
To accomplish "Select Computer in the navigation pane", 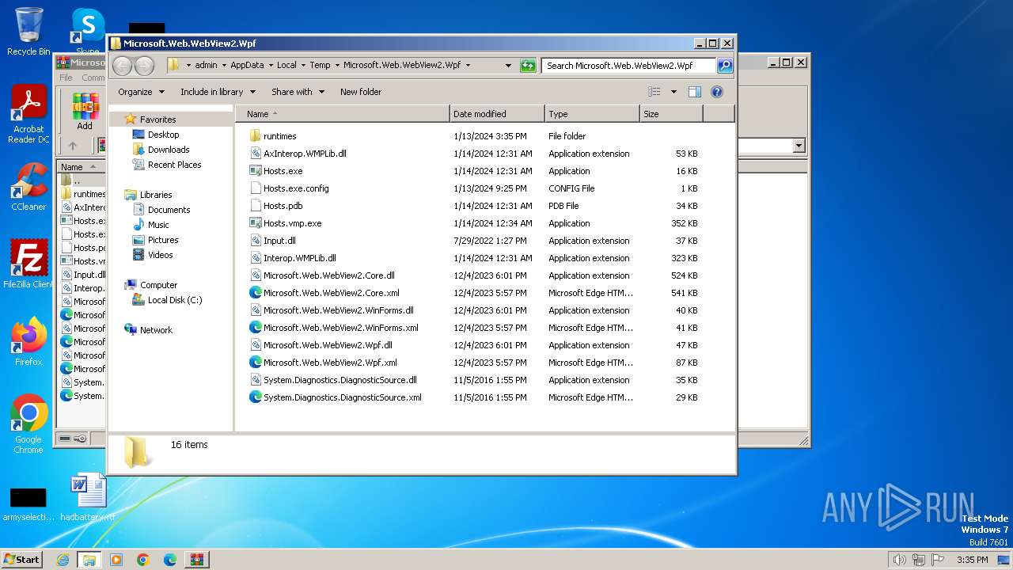I will click(158, 285).
